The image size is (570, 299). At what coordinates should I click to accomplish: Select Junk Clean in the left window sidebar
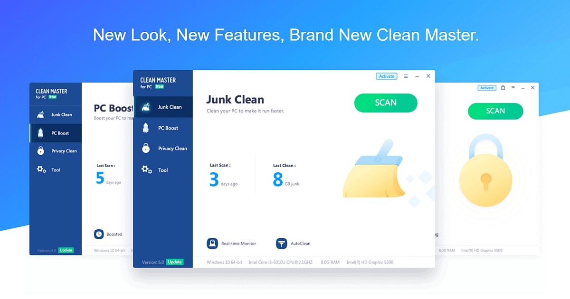pyautogui.click(x=56, y=114)
